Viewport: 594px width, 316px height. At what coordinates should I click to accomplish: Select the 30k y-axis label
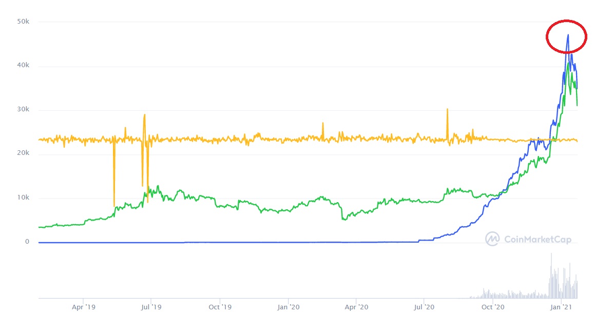[x=23, y=109]
